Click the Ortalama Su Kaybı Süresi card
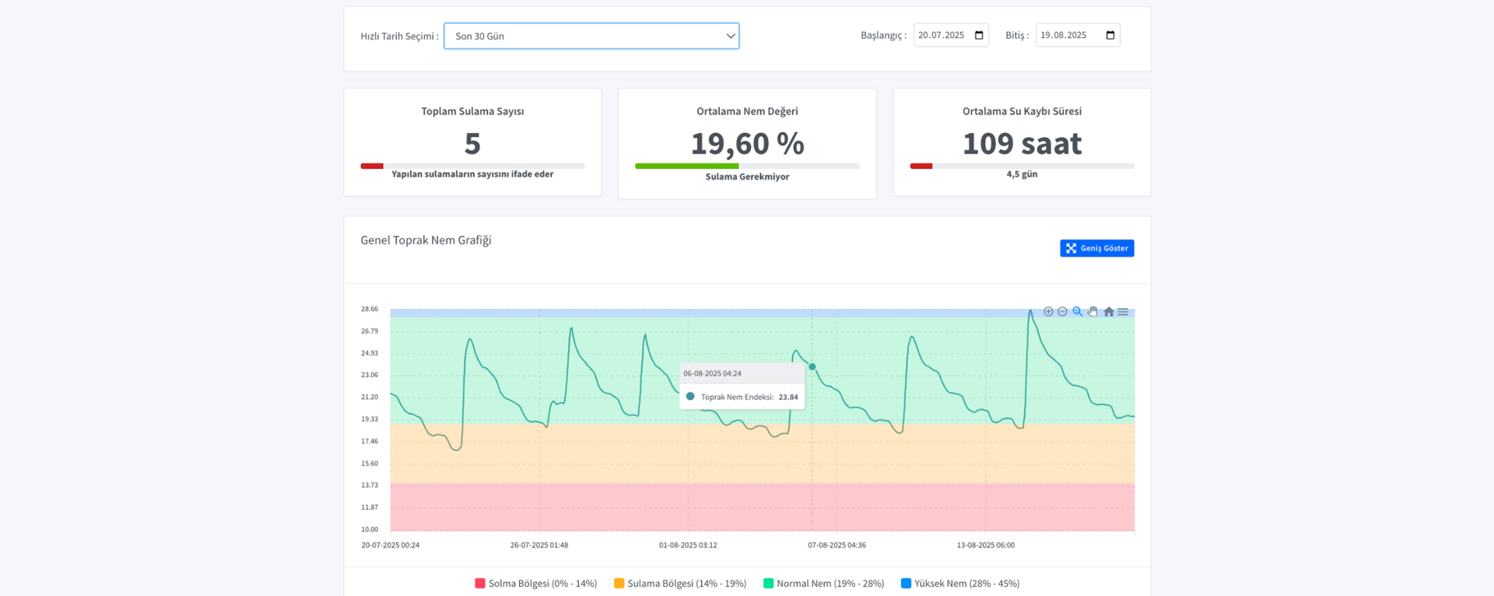The image size is (1494, 596). (x=1022, y=142)
